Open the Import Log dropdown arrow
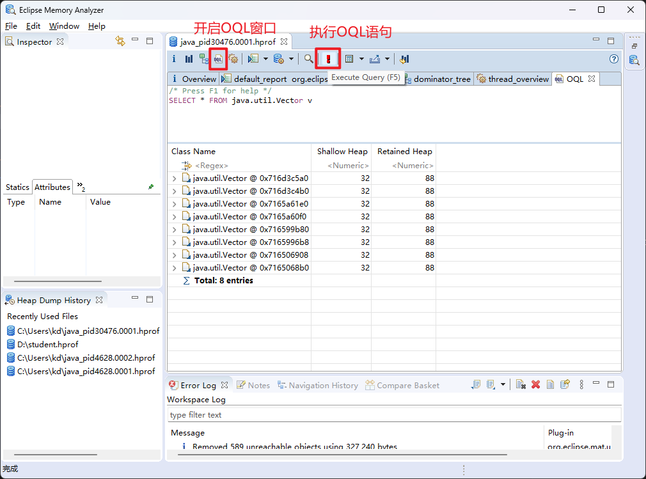The height and width of the screenshot is (479, 646). pyautogui.click(x=503, y=385)
